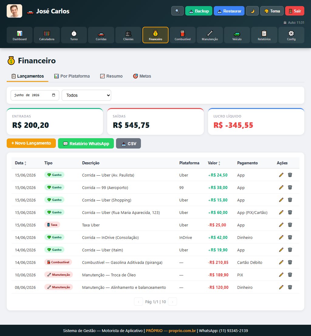Open the Combustível fuel section
This screenshot has width=311, height=336.
183,35
